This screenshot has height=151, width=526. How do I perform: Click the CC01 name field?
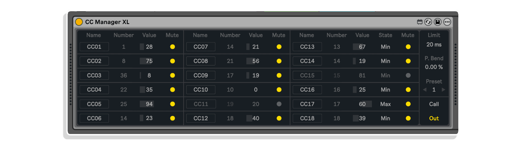[x=94, y=47]
